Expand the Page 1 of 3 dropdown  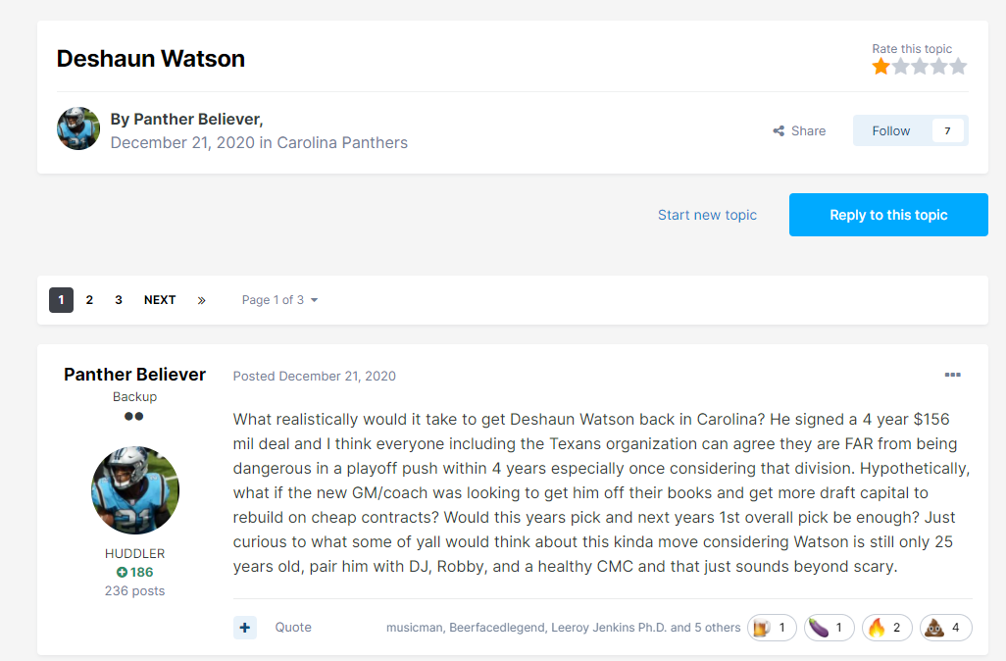(279, 300)
